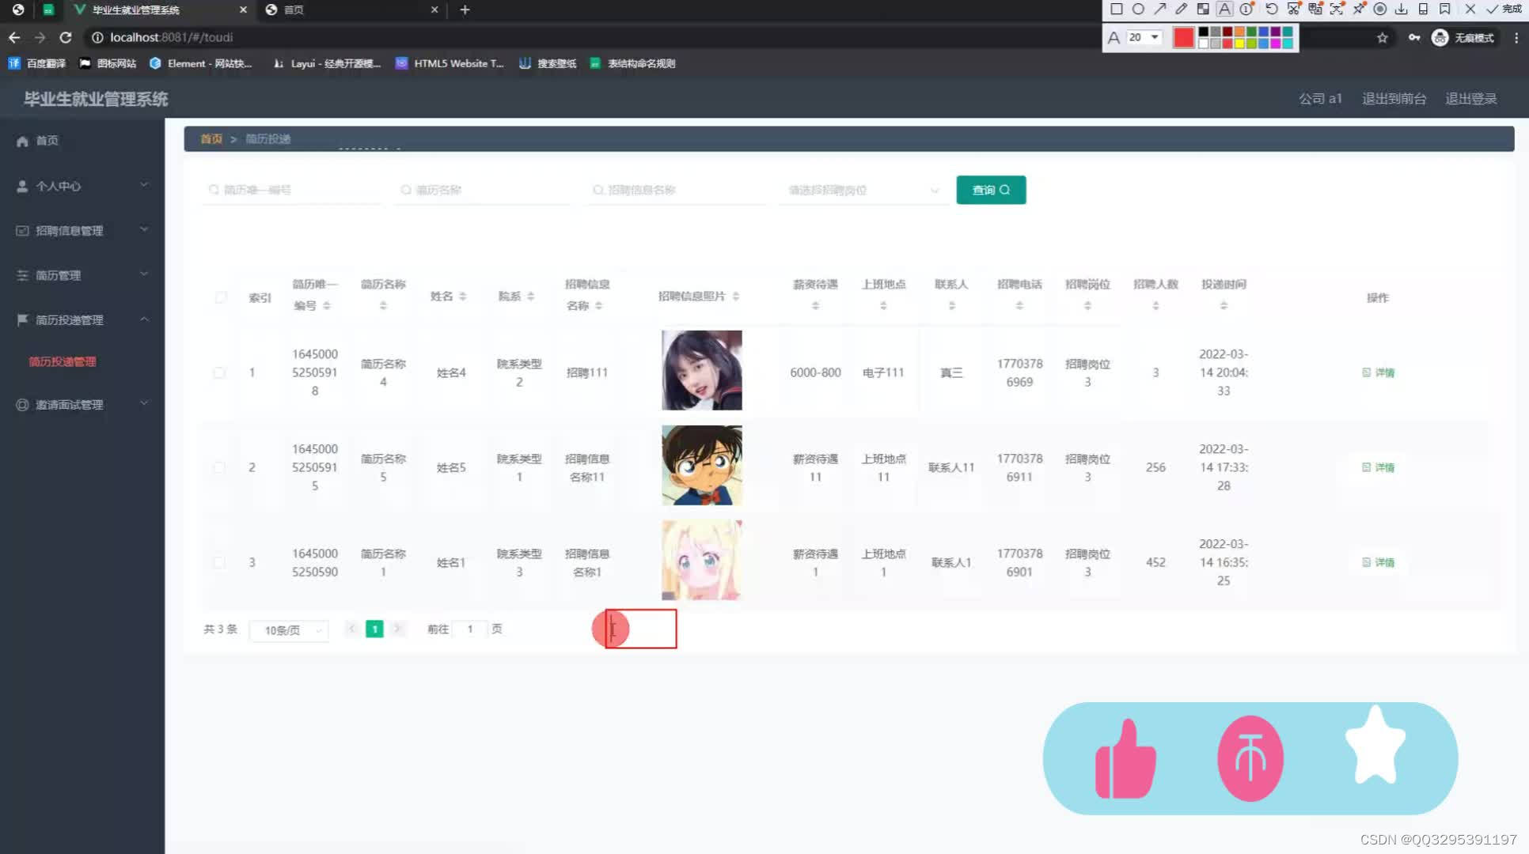
Task: Click the bookmark icon in screenshot toolbar
Action: tap(1444, 9)
